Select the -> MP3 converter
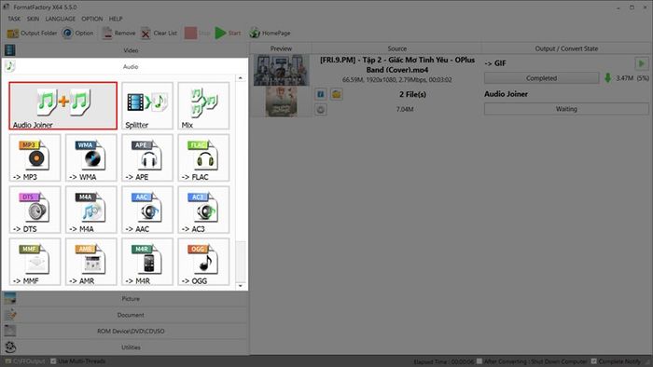This screenshot has width=653, height=367. click(35, 157)
